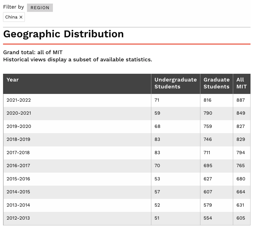This screenshot has width=253, height=229.
Task: Click graduate students value 816
Action: 208,100
